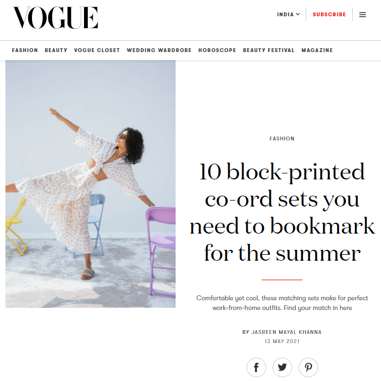The height and width of the screenshot is (381, 381).
Task: Click the 13 May 2021 date
Action: [x=282, y=341]
